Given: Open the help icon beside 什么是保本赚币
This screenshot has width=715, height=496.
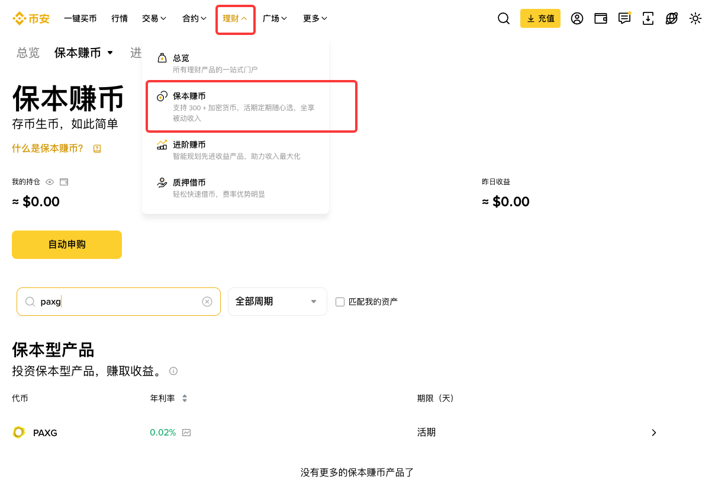Looking at the screenshot, I should [97, 149].
